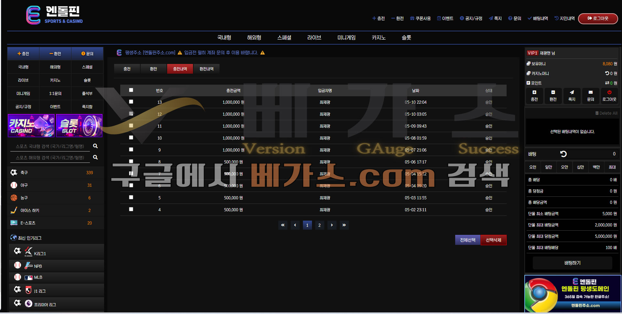This screenshot has width=622, height=314.
Task: Toggle the select-all checkbox in table header
Action: (131, 90)
